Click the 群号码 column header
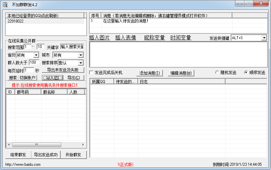Viewport: 271px width, 170px height. (x=28, y=92)
